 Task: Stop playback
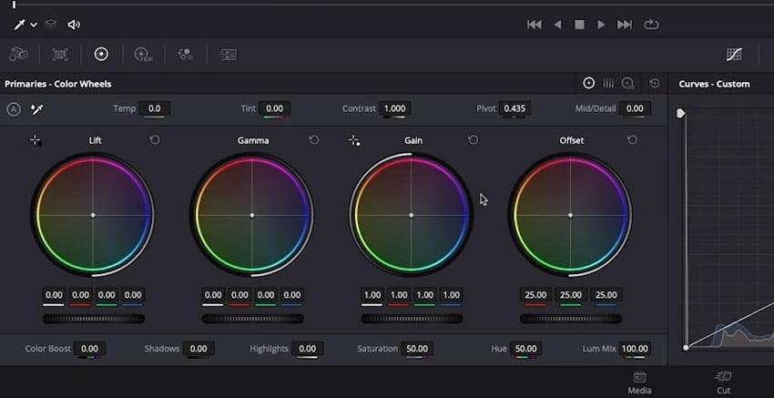(x=579, y=25)
